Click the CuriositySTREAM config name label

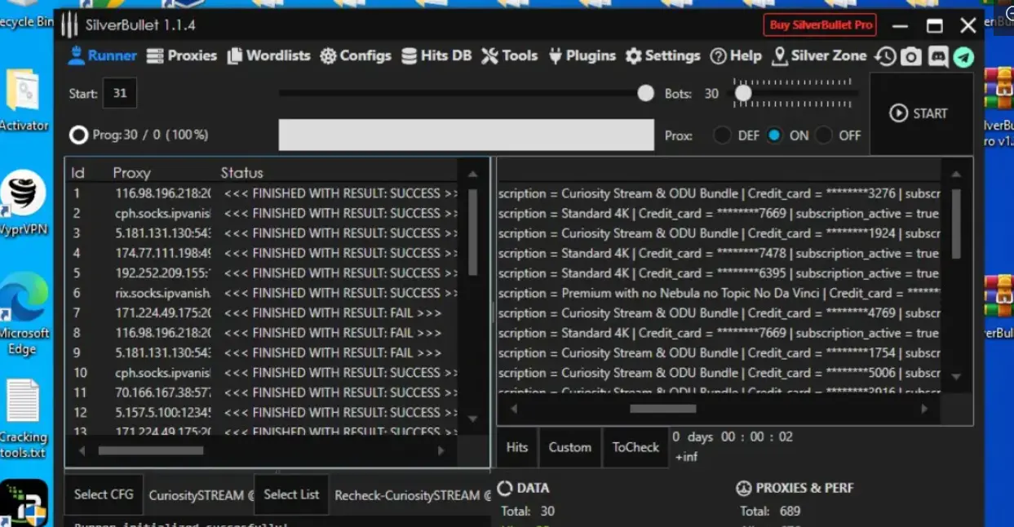point(201,495)
